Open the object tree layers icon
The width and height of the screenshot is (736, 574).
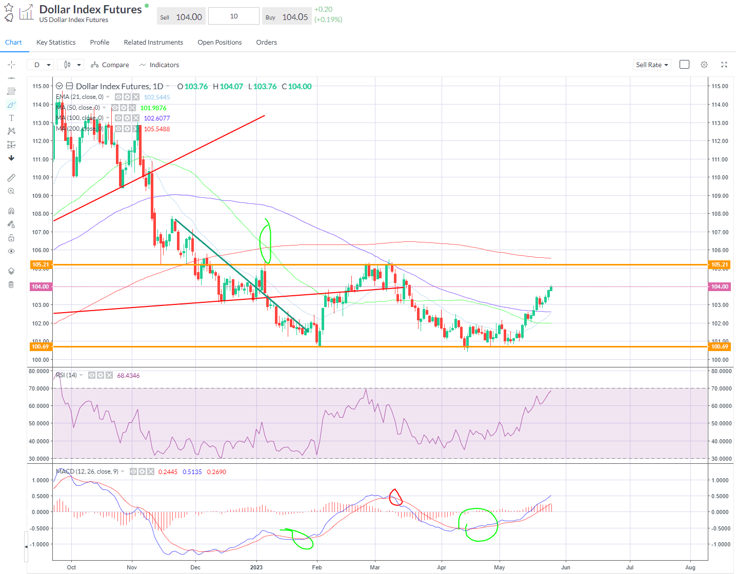pos(11,271)
